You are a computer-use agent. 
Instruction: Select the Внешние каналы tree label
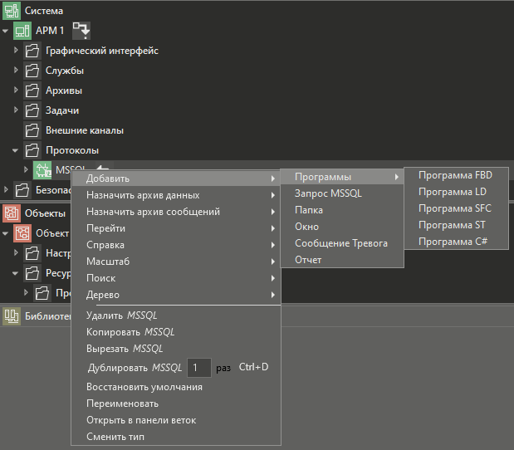pos(85,130)
